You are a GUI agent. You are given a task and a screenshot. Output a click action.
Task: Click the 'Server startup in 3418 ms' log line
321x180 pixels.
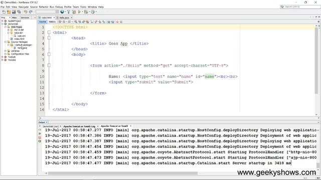click(x=168, y=163)
